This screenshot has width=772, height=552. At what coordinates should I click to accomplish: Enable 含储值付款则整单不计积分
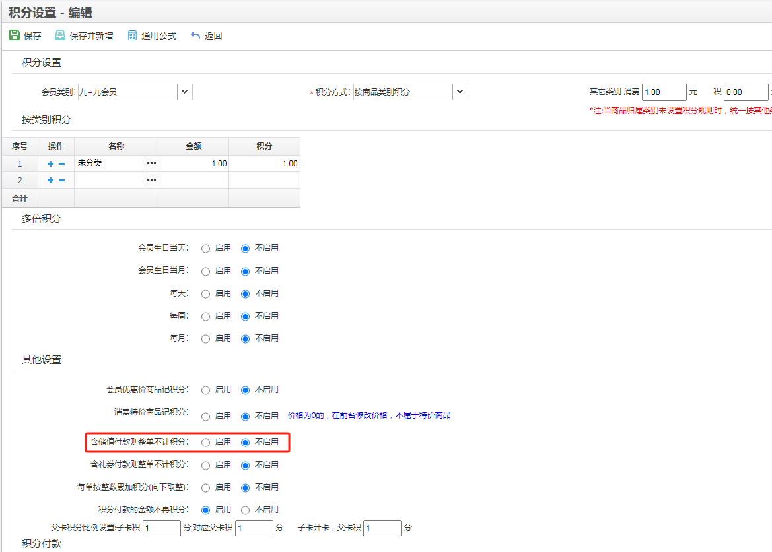(206, 443)
